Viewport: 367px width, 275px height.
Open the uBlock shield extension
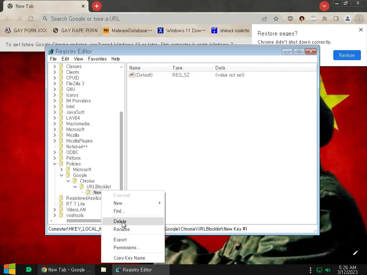coord(290,19)
